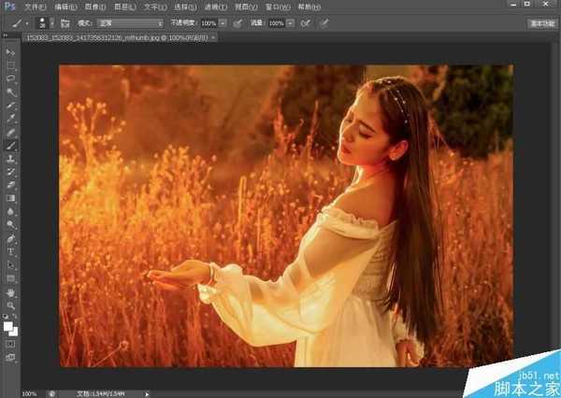The height and width of the screenshot is (398, 561).
Task: Toggle Quick Mask mode button
Action: (x=11, y=343)
